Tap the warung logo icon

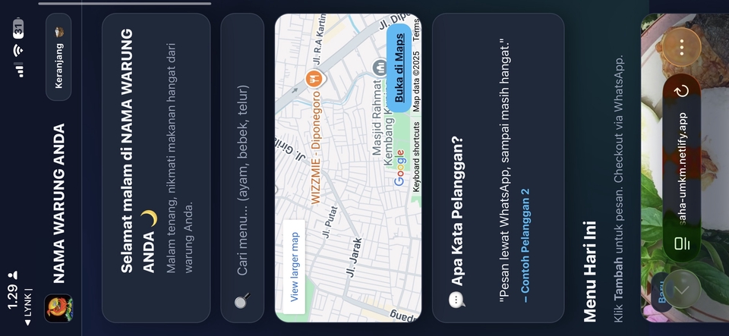58,308
